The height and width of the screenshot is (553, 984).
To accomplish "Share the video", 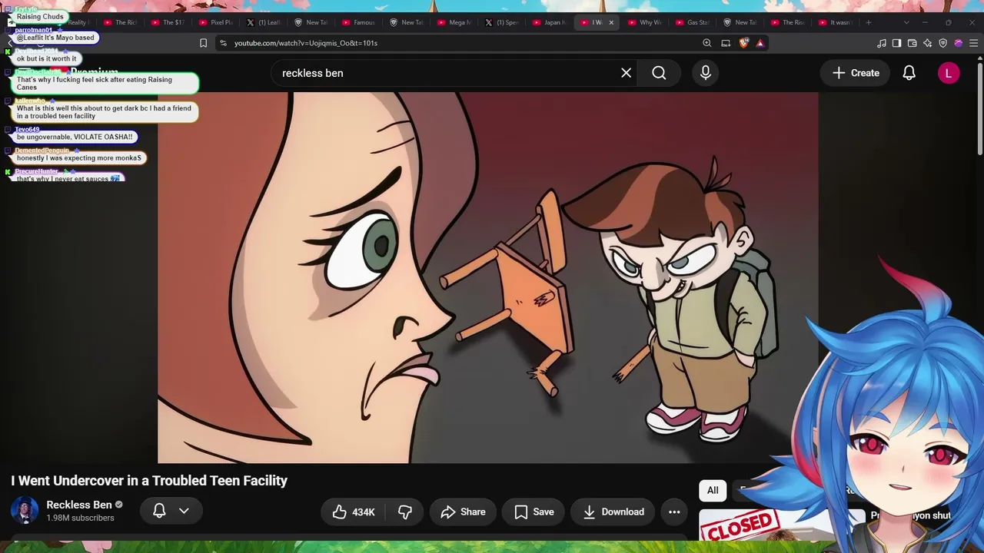I will pyautogui.click(x=463, y=512).
